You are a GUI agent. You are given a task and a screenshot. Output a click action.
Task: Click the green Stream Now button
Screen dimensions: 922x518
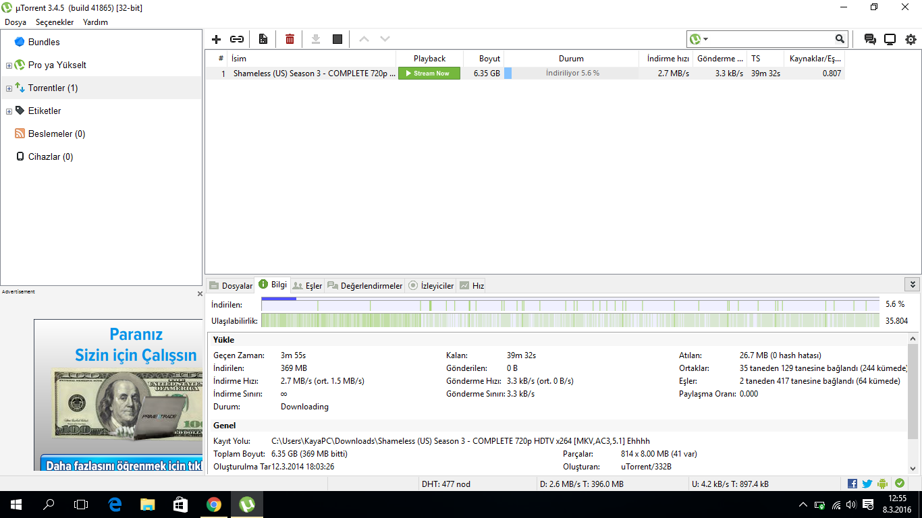(429, 73)
